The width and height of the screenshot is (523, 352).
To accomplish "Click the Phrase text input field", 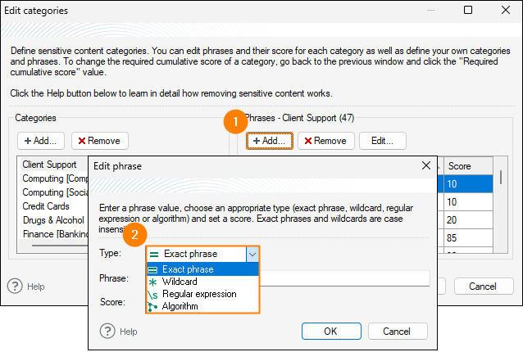I will (x=344, y=278).
